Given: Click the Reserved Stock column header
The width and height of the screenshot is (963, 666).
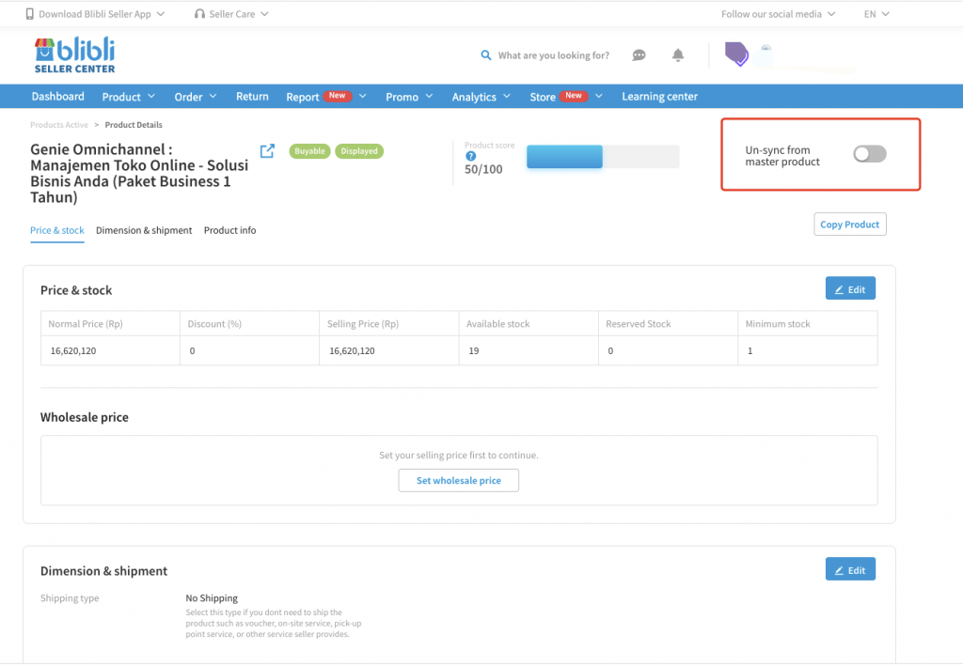Looking at the screenshot, I should point(639,324).
